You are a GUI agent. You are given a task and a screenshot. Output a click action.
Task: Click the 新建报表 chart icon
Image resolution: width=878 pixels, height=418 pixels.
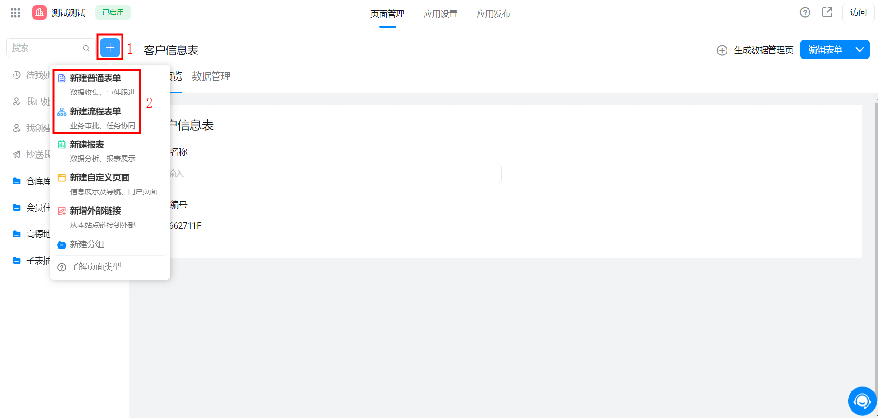point(62,145)
